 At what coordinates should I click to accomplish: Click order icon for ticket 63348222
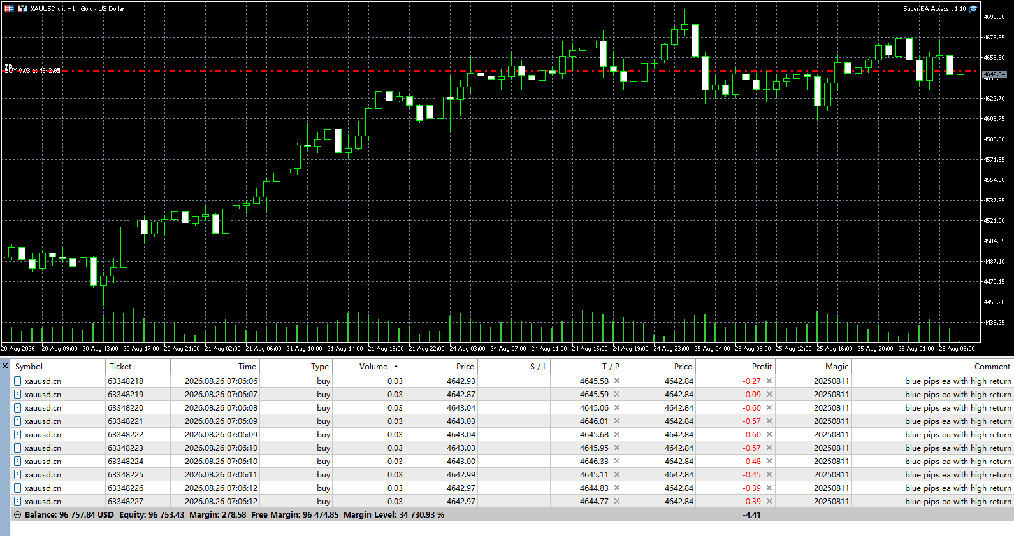click(18, 435)
